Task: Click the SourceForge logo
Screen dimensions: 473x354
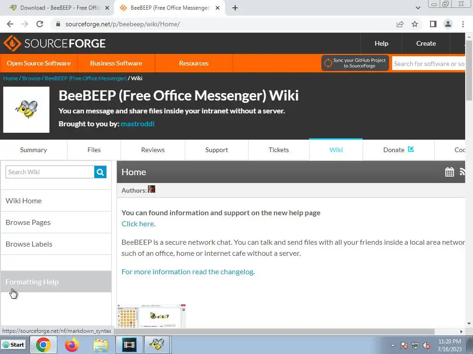Action: (55, 43)
